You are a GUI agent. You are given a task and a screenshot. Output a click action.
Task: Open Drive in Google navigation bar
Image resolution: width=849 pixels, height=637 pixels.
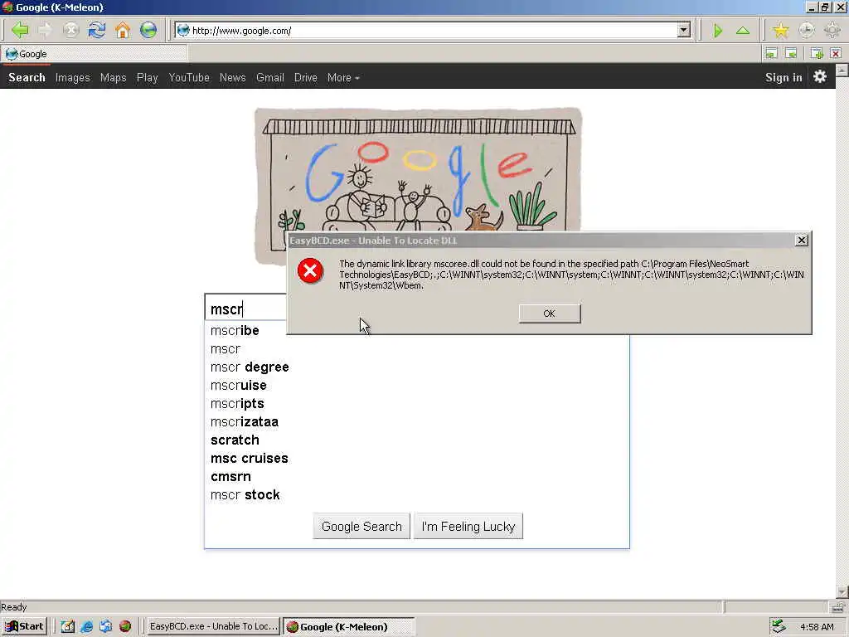coord(305,77)
